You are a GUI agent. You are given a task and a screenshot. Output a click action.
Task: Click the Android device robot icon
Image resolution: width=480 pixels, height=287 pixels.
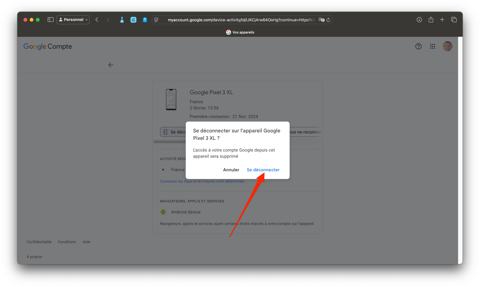tap(163, 212)
